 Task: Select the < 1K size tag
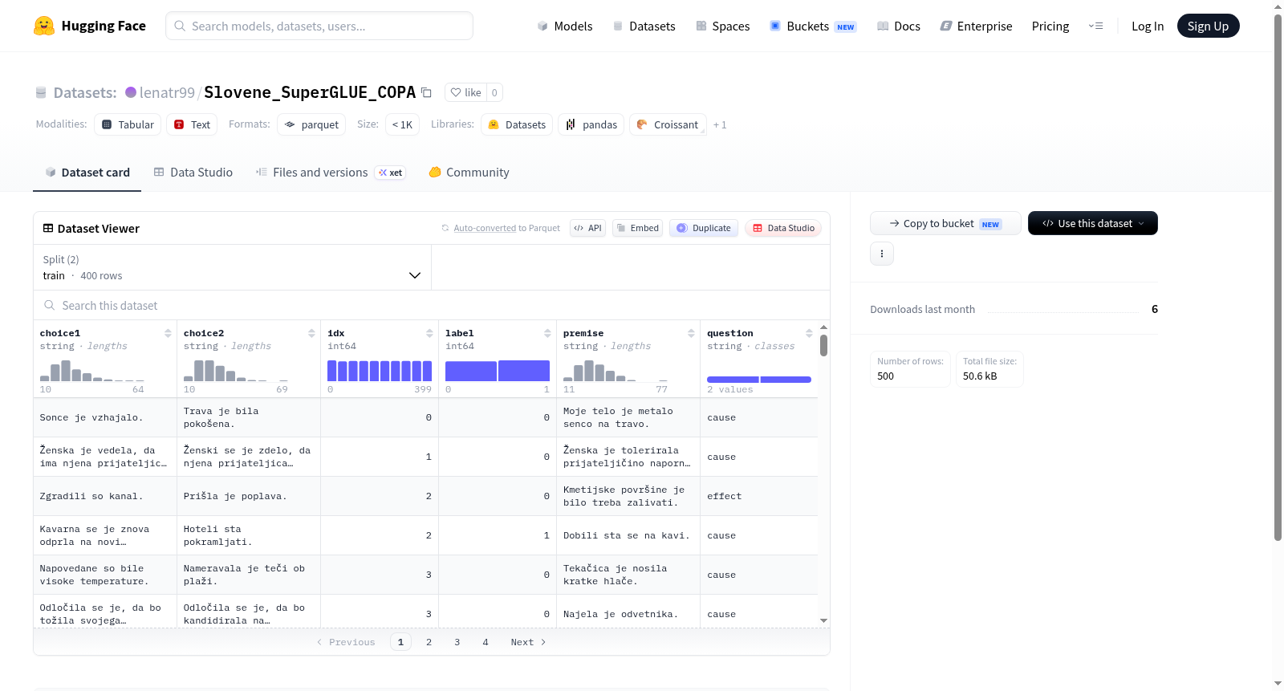(402, 124)
